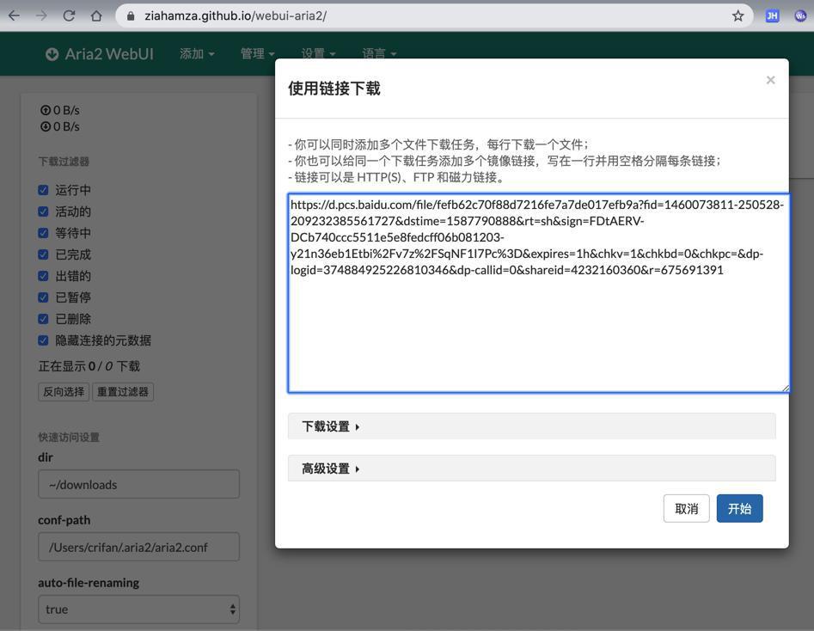Click the upload speed arrow icon
This screenshot has height=631, width=814.
(x=46, y=110)
